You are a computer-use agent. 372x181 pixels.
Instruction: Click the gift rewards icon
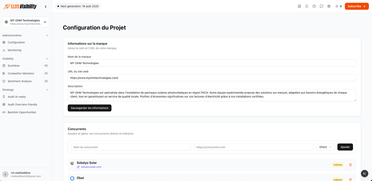(x=329, y=6)
